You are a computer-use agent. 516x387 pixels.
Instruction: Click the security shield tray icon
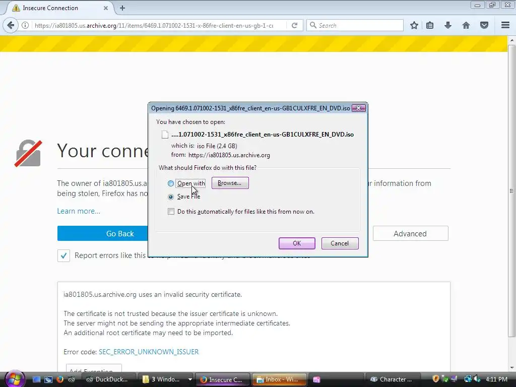(x=436, y=379)
